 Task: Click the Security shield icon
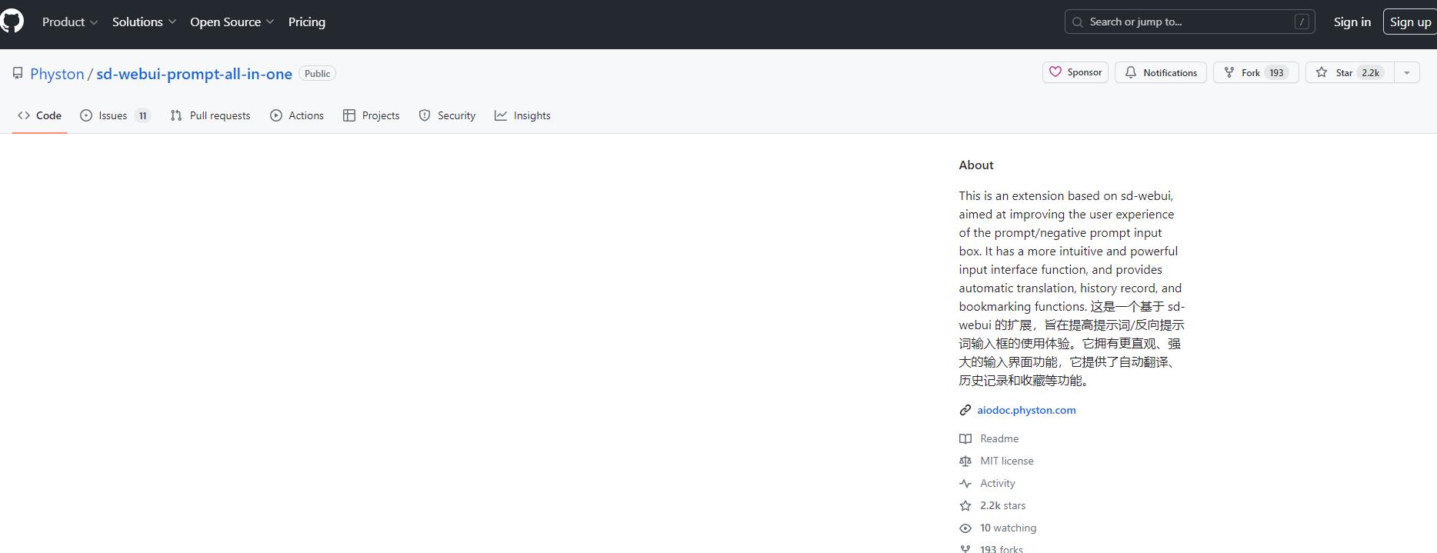(x=425, y=115)
